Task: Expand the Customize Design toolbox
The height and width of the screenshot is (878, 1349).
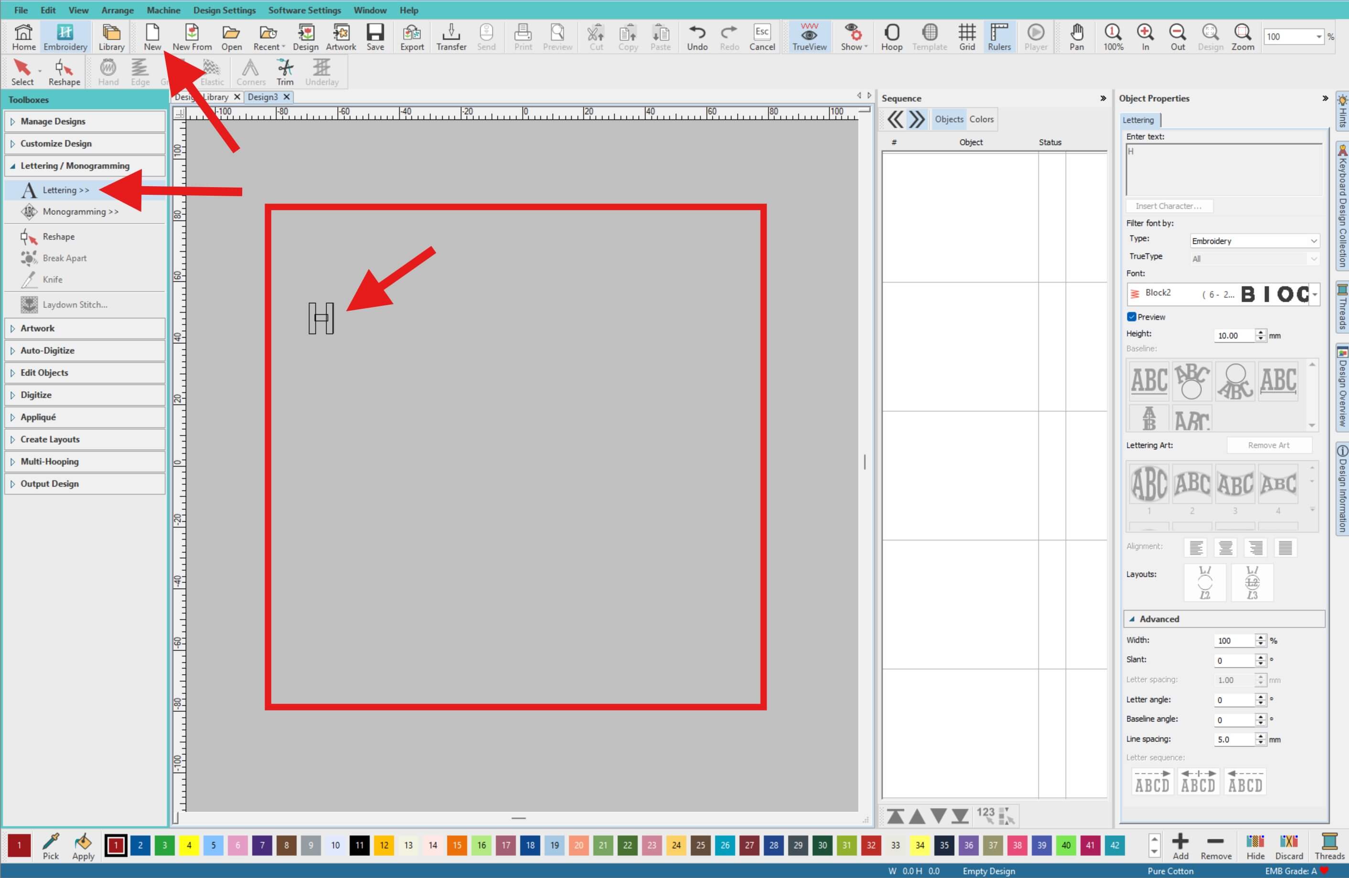Action: (85, 143)
